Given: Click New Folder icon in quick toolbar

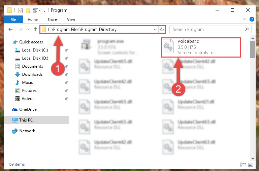Looking at the screenshot, I should [x=28, y=10].
